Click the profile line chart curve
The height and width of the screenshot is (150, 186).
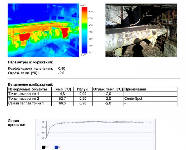tap(97, 122)
